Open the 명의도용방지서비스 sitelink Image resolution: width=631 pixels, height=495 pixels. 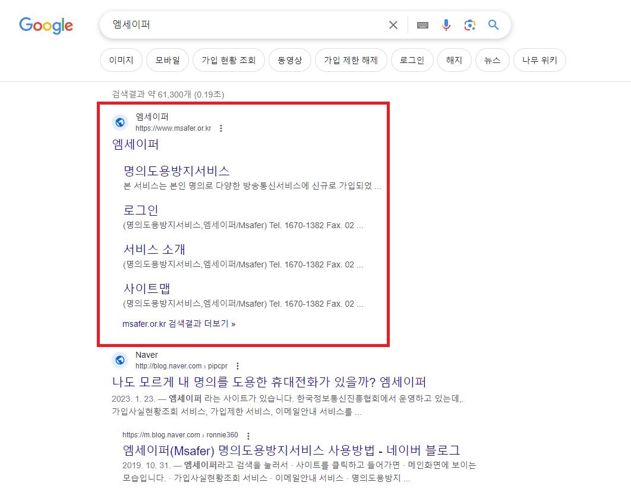176,171
